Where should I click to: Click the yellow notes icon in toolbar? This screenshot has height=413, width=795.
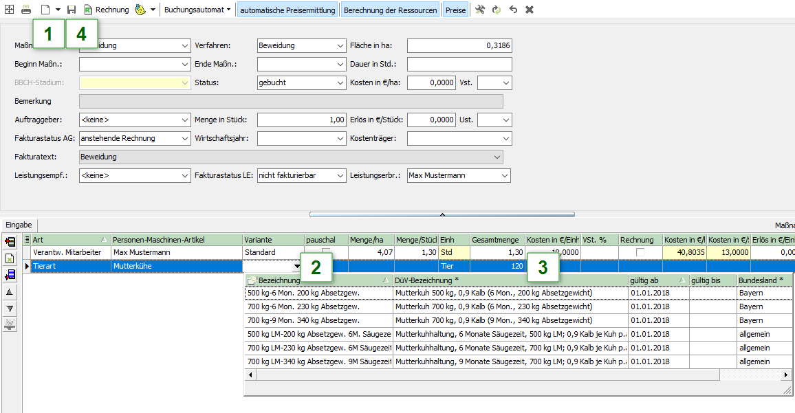coord(140,10)
